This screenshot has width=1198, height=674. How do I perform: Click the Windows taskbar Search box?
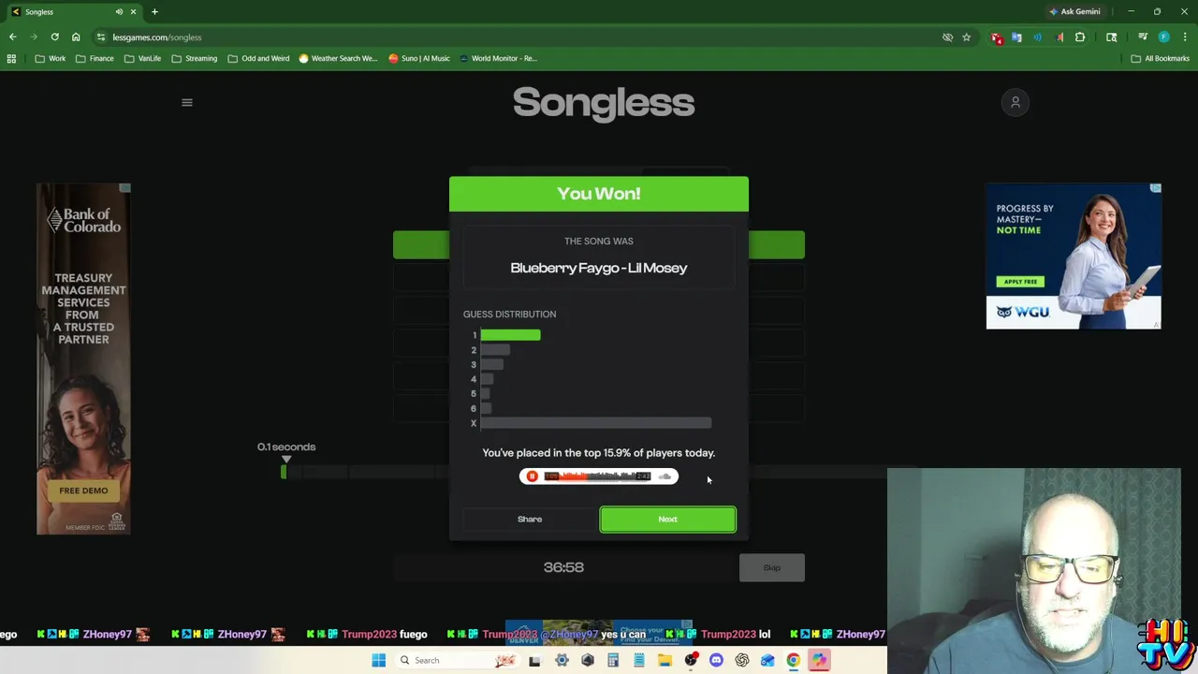point(459,660)
